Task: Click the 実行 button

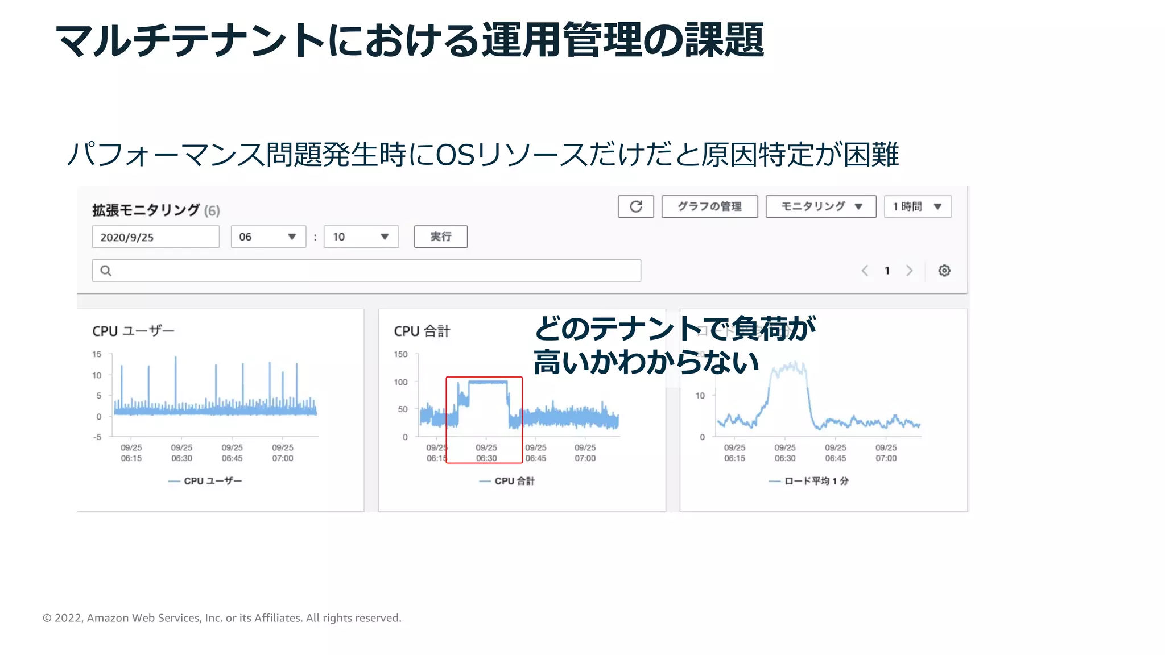Action: [441, 237]
